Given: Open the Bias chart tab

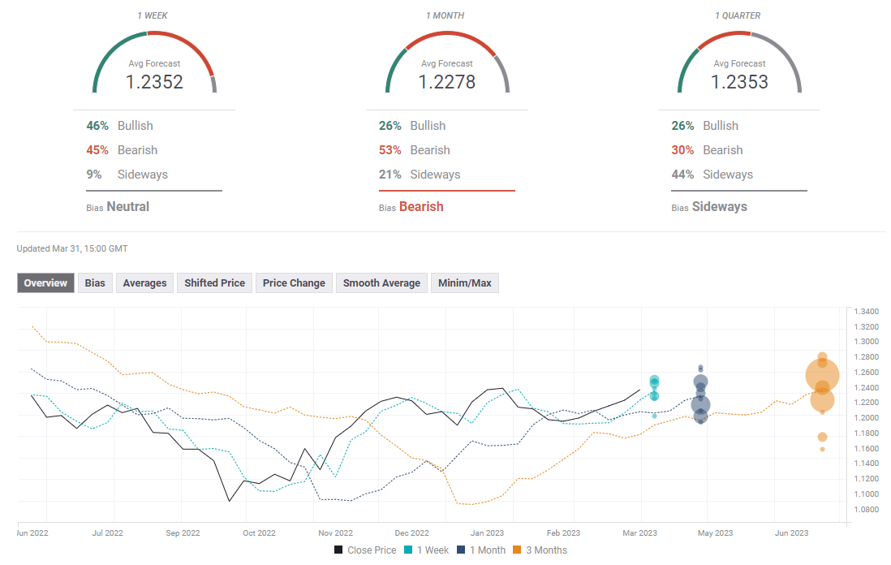Looking at the screenshot, I should tap(95, 282).
